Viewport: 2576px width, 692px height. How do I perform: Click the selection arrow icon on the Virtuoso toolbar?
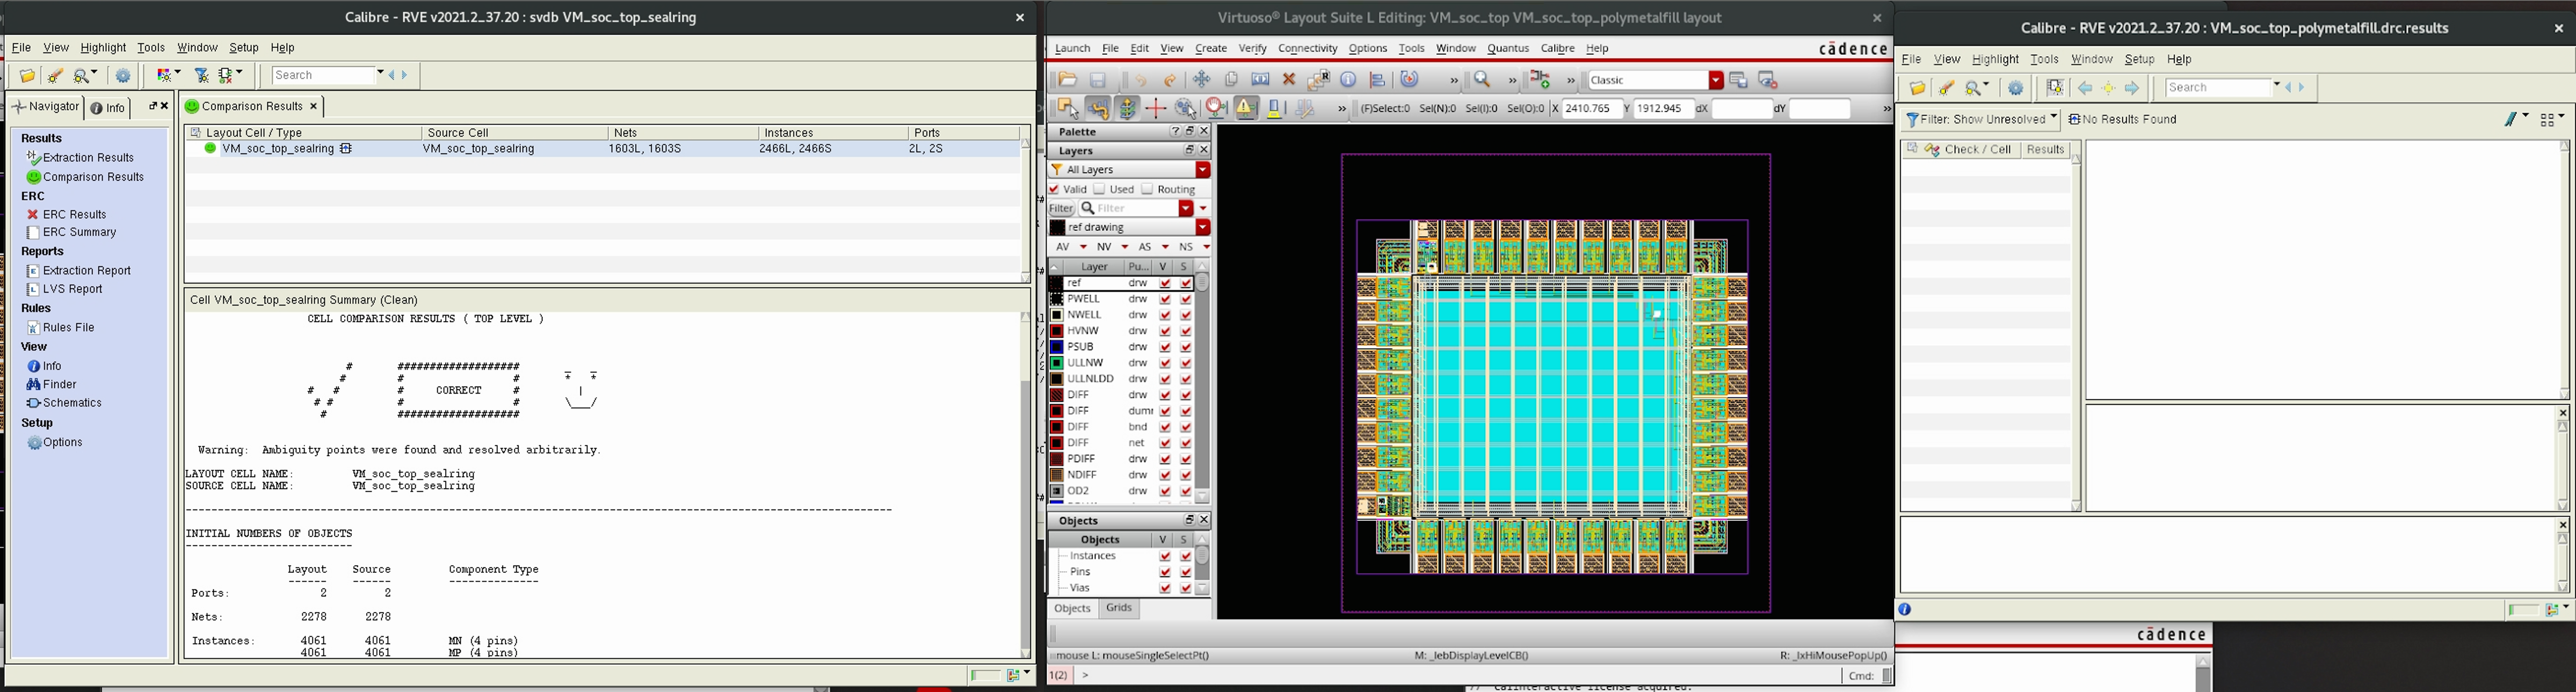click(x=1068, y=109)
